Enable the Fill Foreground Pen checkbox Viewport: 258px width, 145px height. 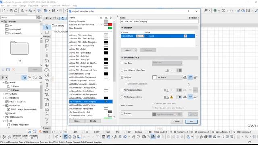(x=122, y=90)
